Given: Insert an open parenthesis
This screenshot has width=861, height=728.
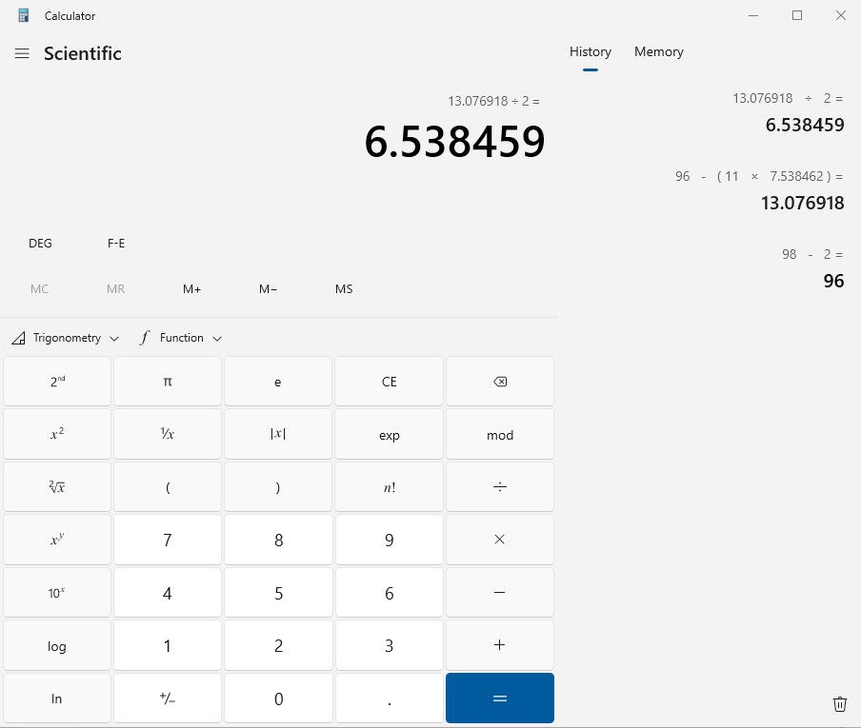Looking at the screenshot, I should tap(168, 486).
